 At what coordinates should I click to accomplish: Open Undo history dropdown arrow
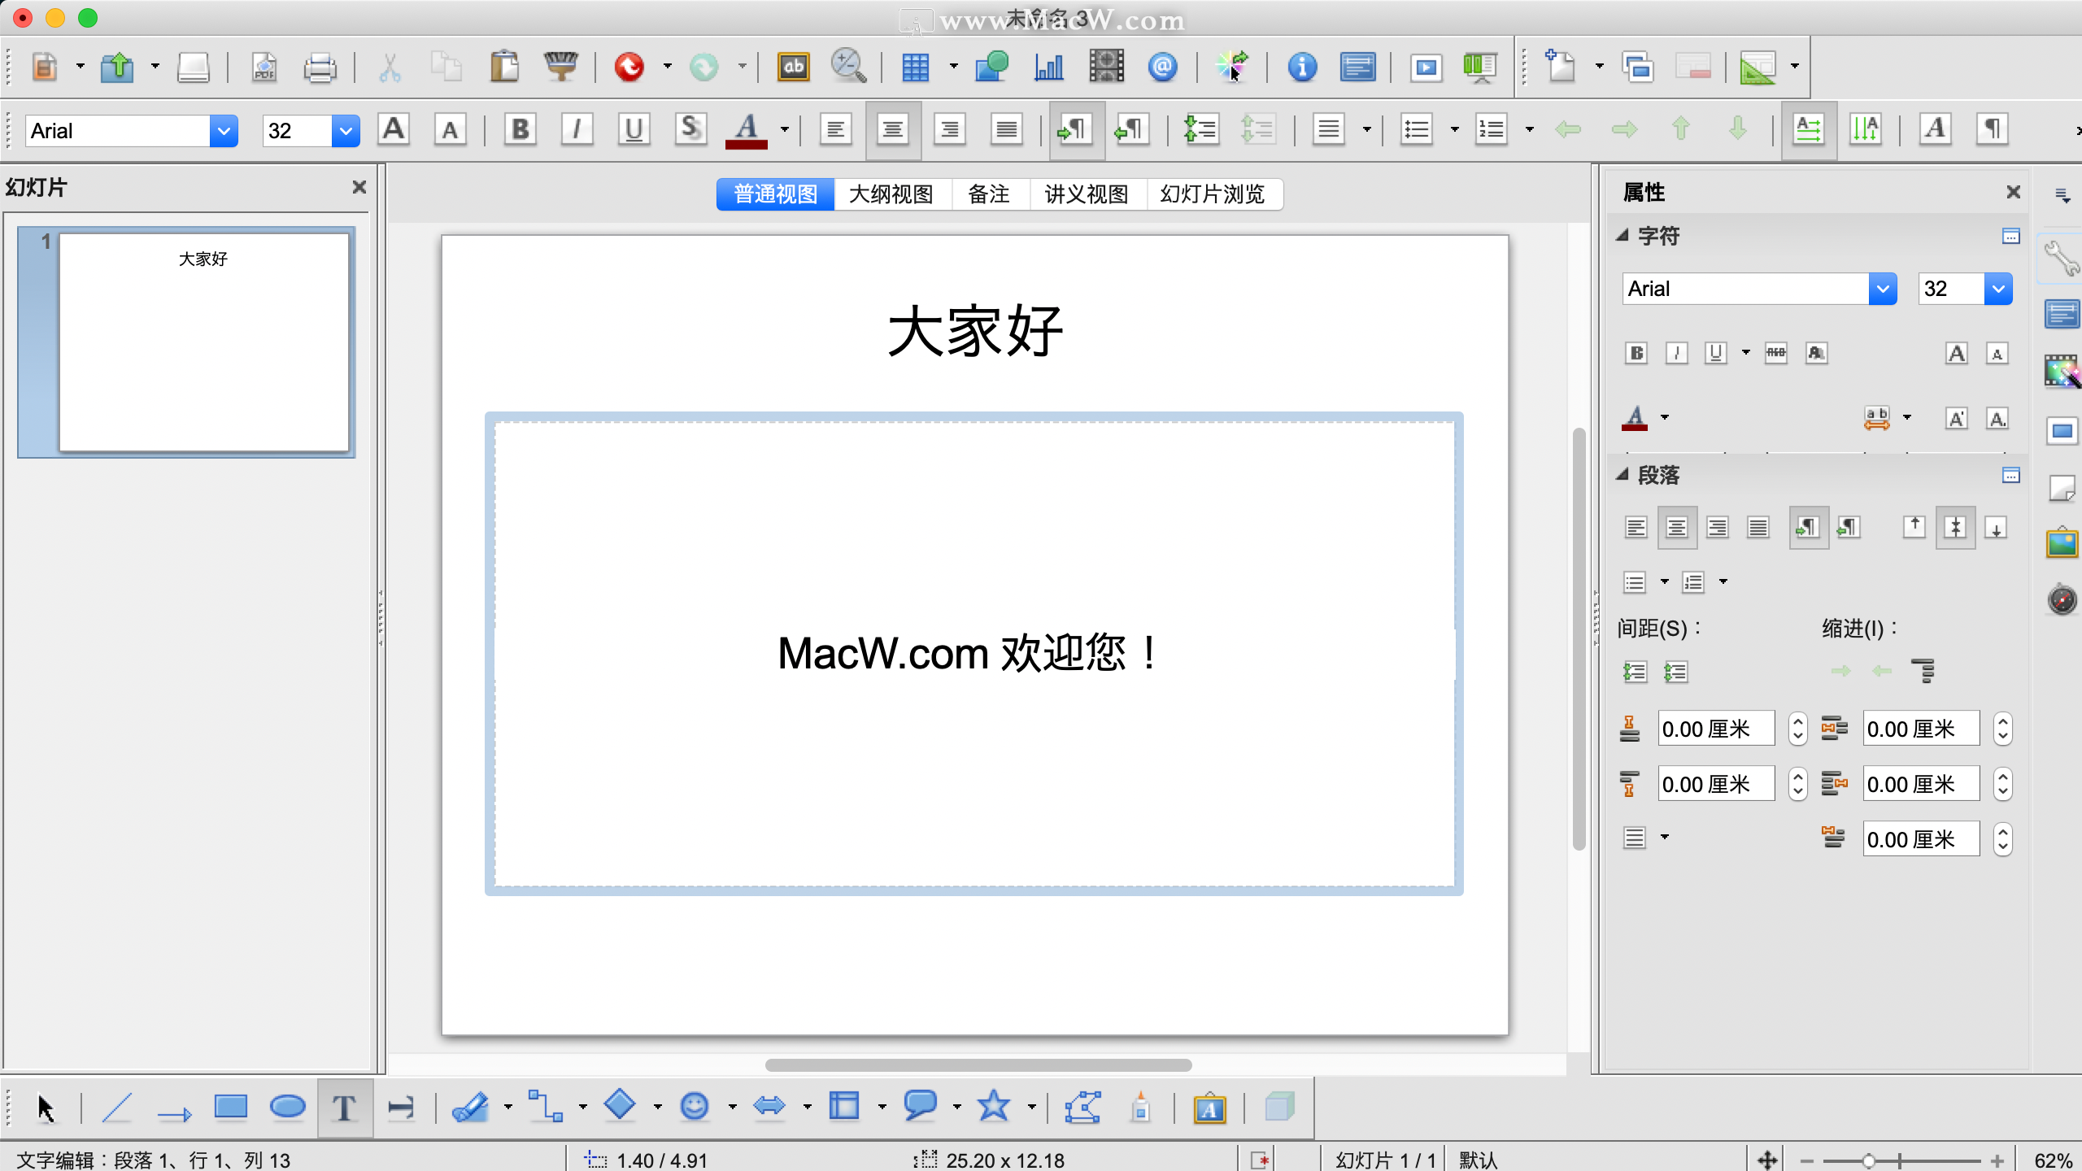pos(668,67)
